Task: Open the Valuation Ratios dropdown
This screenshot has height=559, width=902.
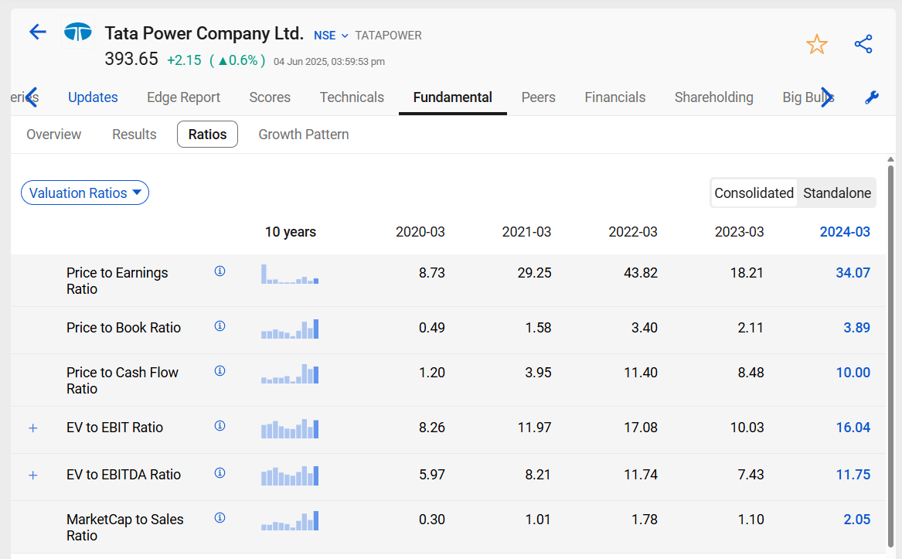Action: [x=85, y=193]
